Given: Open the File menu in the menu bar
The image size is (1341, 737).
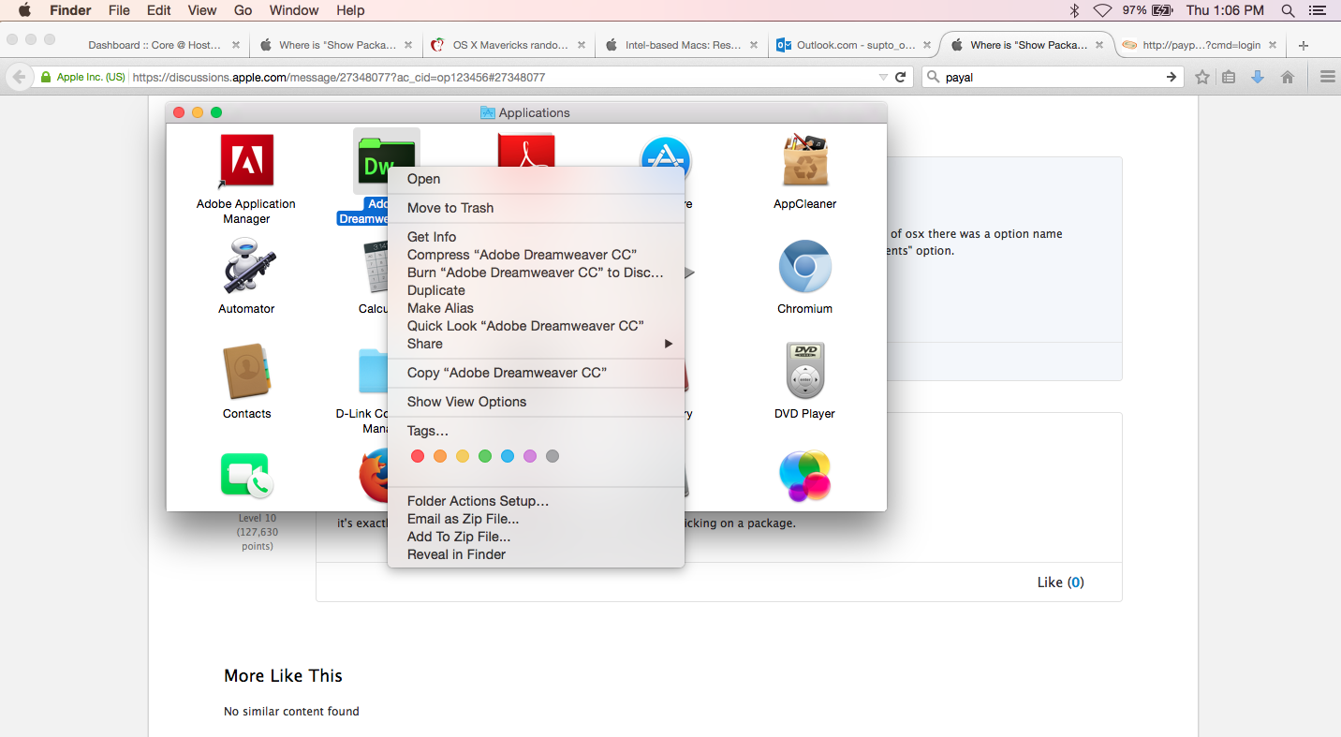Looking at the screenshot, I should tap(119, 10).
